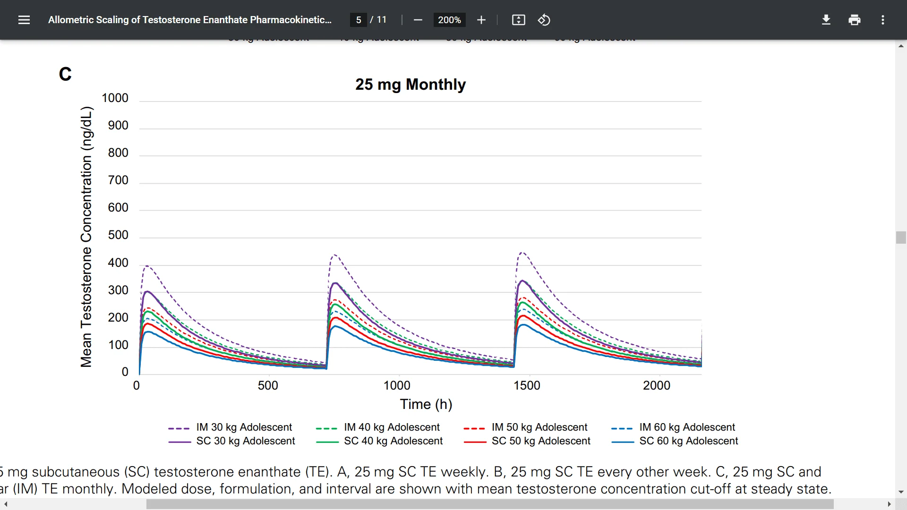Click legend entry 'SC 50 kg Adolescent'
907x510 pixels.
(x=527, y=441)
